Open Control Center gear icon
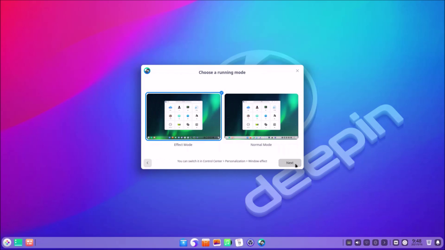The height and width of the screenshot is (250, 445). 250,243
